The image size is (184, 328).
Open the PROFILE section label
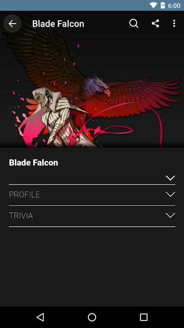[24, 194]
